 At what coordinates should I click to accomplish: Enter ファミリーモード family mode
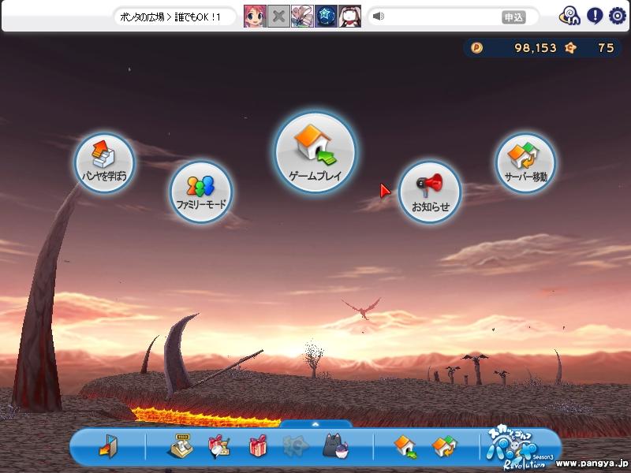pyautogui.click(x=201, y=192)
